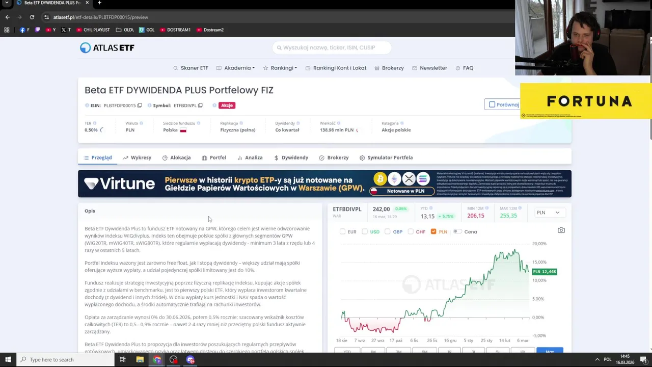Click the search field for ETF name
The image size is (652, 367).
(332, 47)
